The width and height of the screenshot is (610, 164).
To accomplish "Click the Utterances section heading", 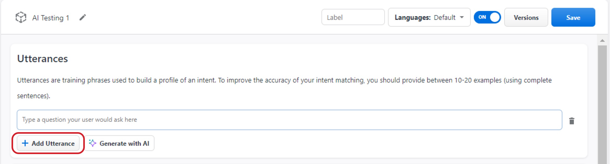I will click(42, 59).
